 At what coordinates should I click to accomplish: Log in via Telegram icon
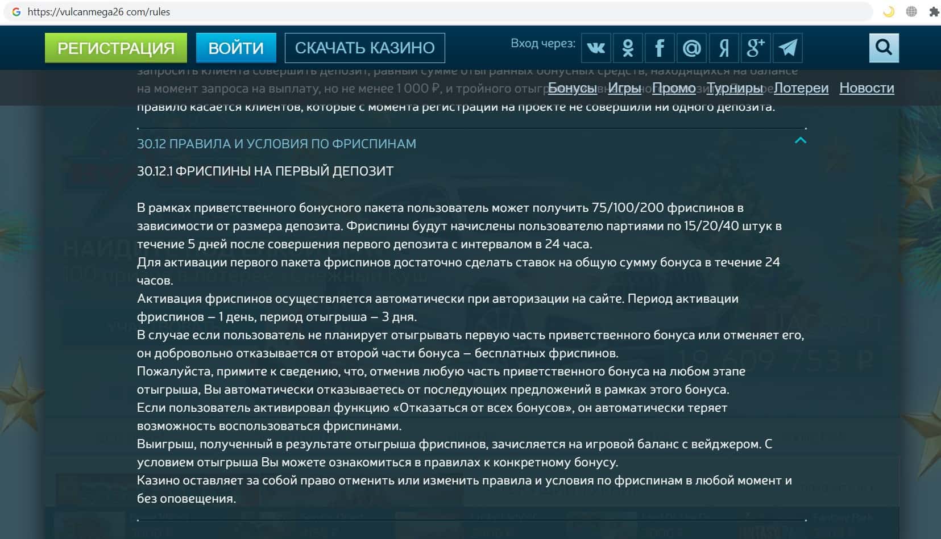(x=787, y=48)
